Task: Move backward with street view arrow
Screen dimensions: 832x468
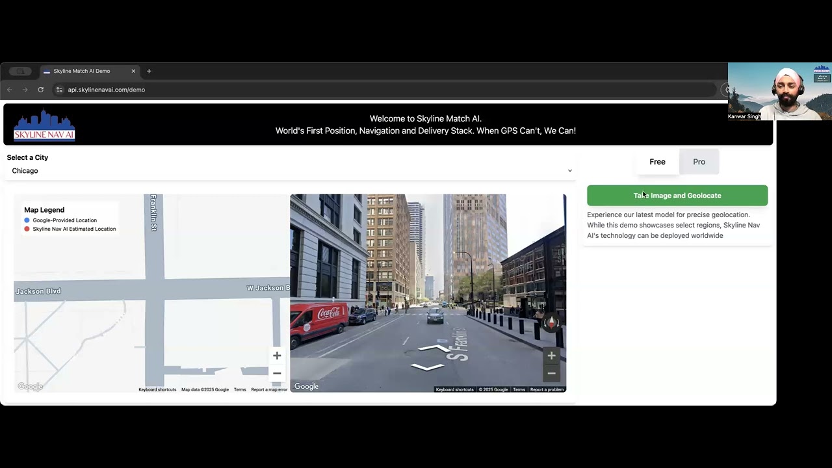Action: tap(427, 367)
